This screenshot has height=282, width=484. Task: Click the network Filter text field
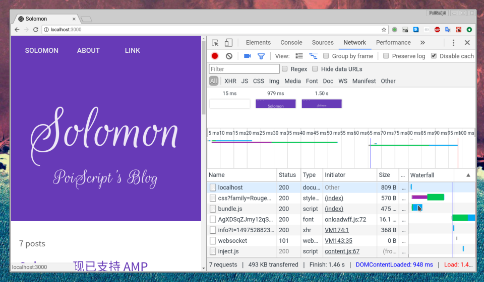(244, 69)
